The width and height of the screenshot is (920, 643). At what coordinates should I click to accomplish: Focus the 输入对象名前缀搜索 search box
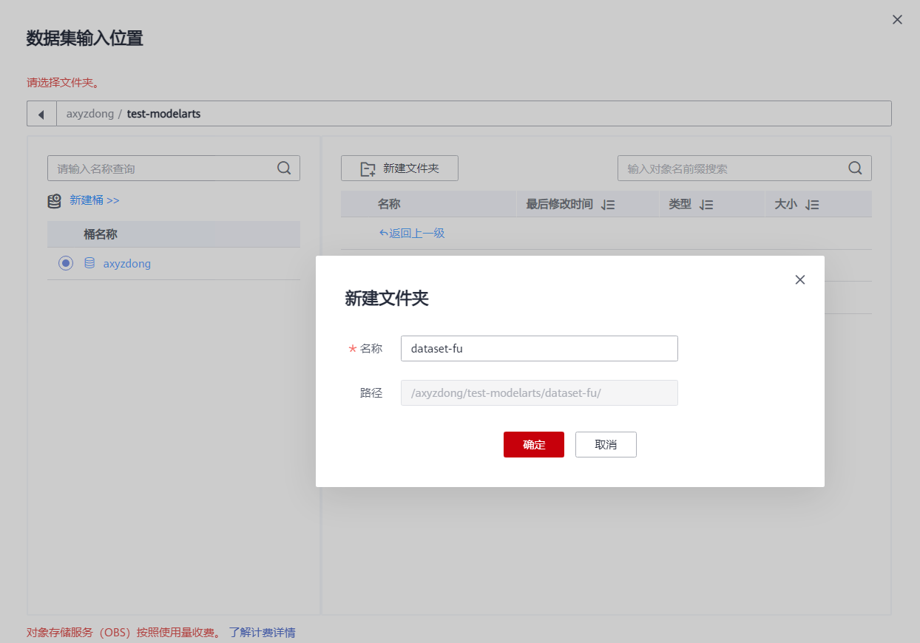[x=745, y=169]
